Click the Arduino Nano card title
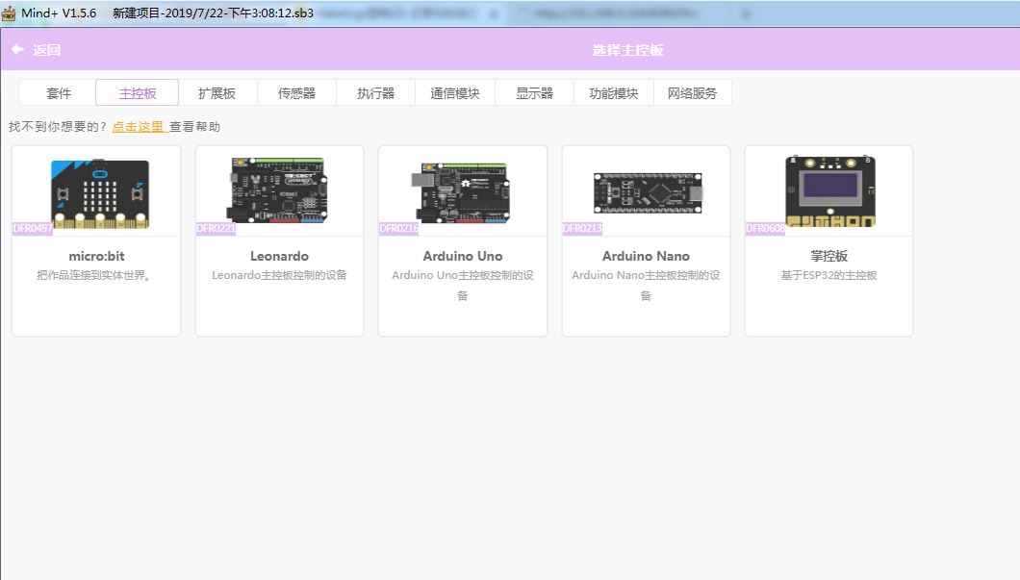The image size is (1020, 580). (646, 256)
